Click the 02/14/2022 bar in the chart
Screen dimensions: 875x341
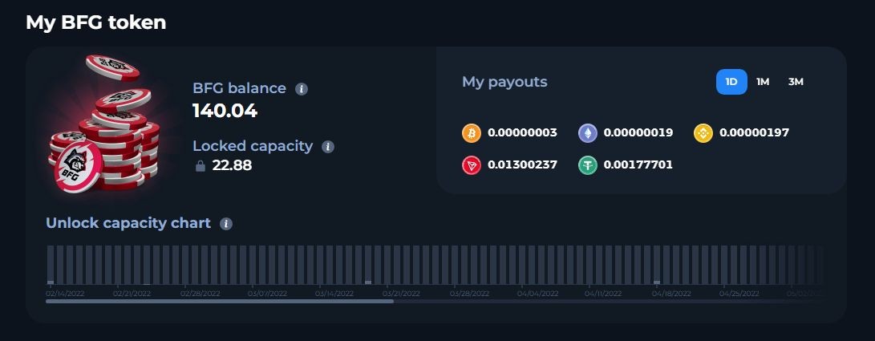[51, 265]
